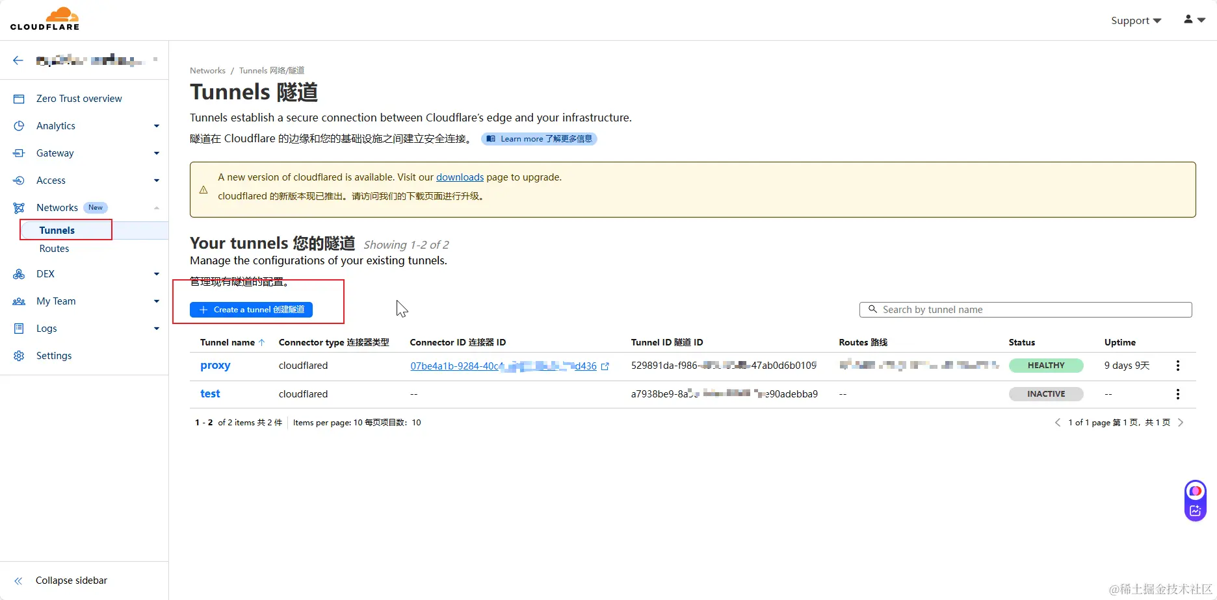Click the Zero Trust overview icon
Image resolution: width=1217 pixels, height=600 pixels.
click(19, 99)
